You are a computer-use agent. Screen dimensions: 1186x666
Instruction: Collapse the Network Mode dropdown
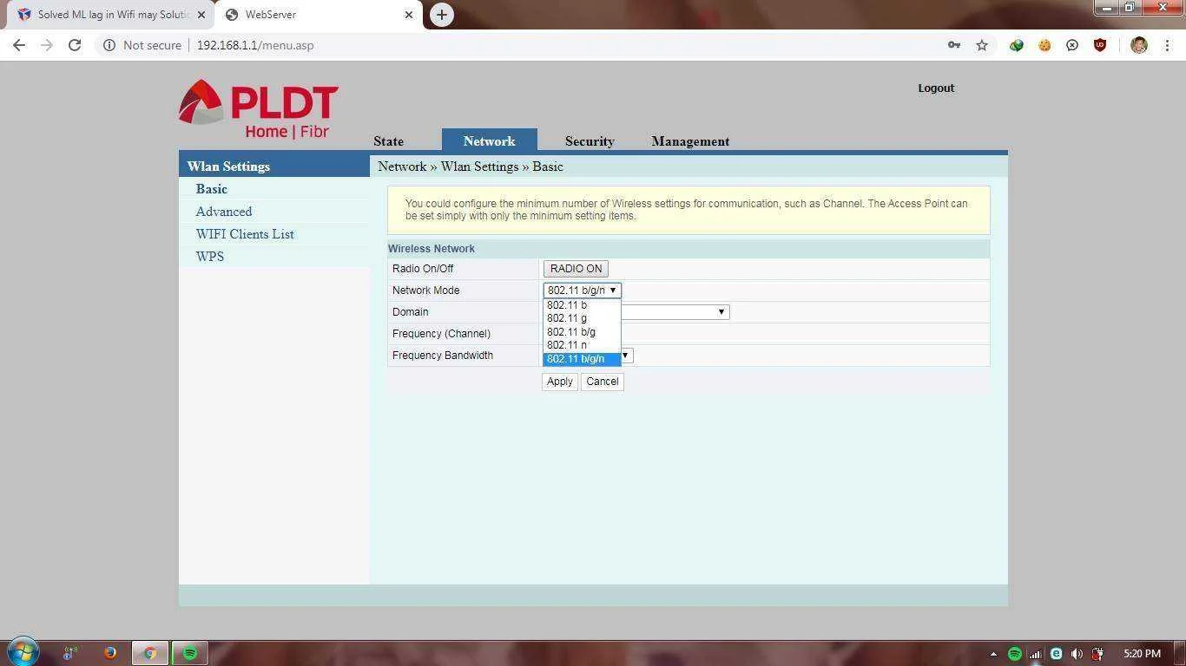pos(582,291)
